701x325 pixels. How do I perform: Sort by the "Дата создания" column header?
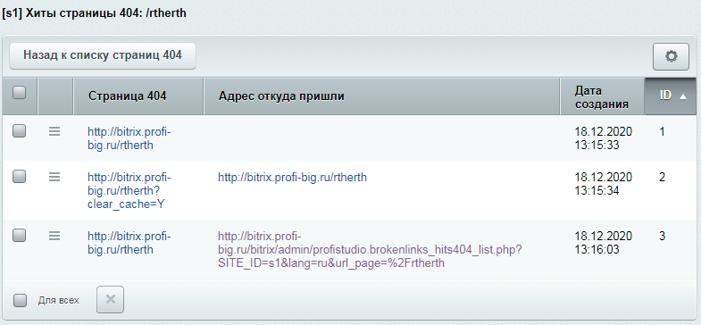(602, 96)
